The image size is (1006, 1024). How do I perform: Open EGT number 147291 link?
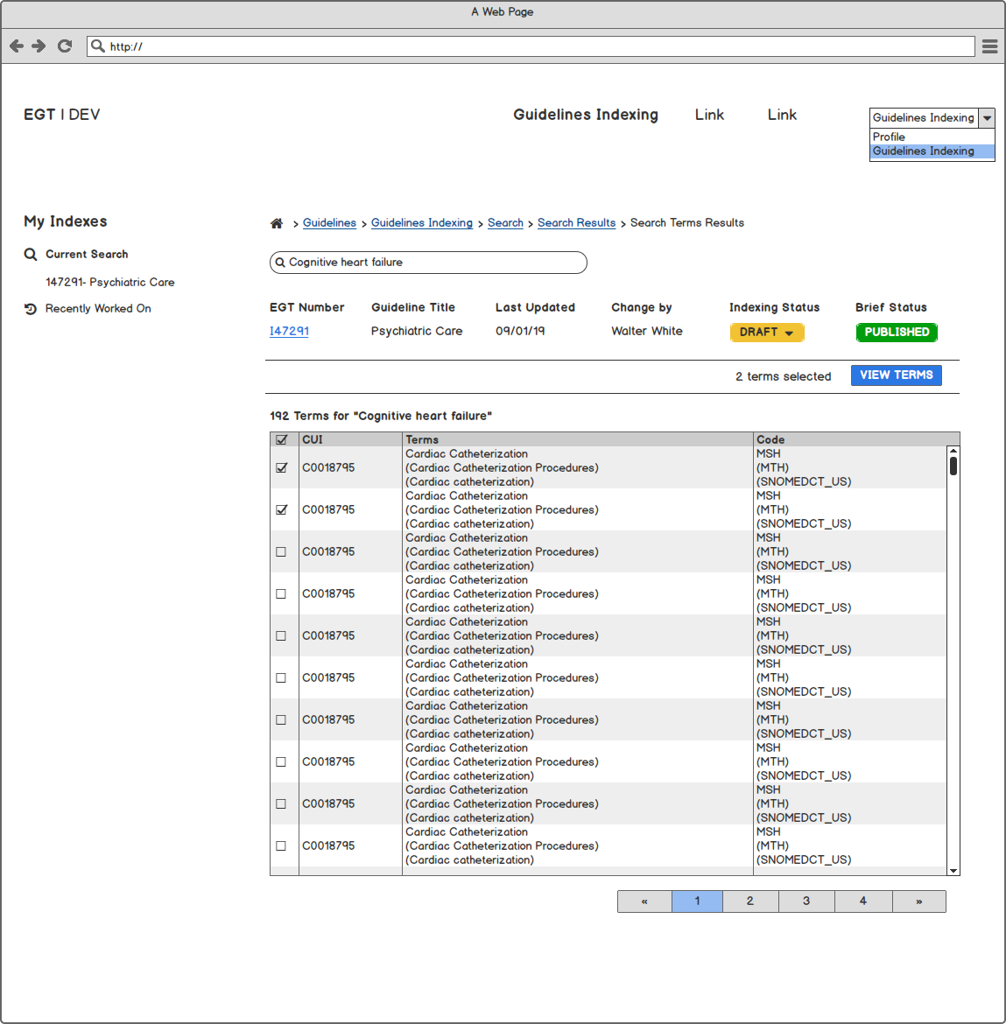point(289,331)
